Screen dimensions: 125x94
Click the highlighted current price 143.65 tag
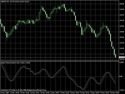click(x=122, y=57)
